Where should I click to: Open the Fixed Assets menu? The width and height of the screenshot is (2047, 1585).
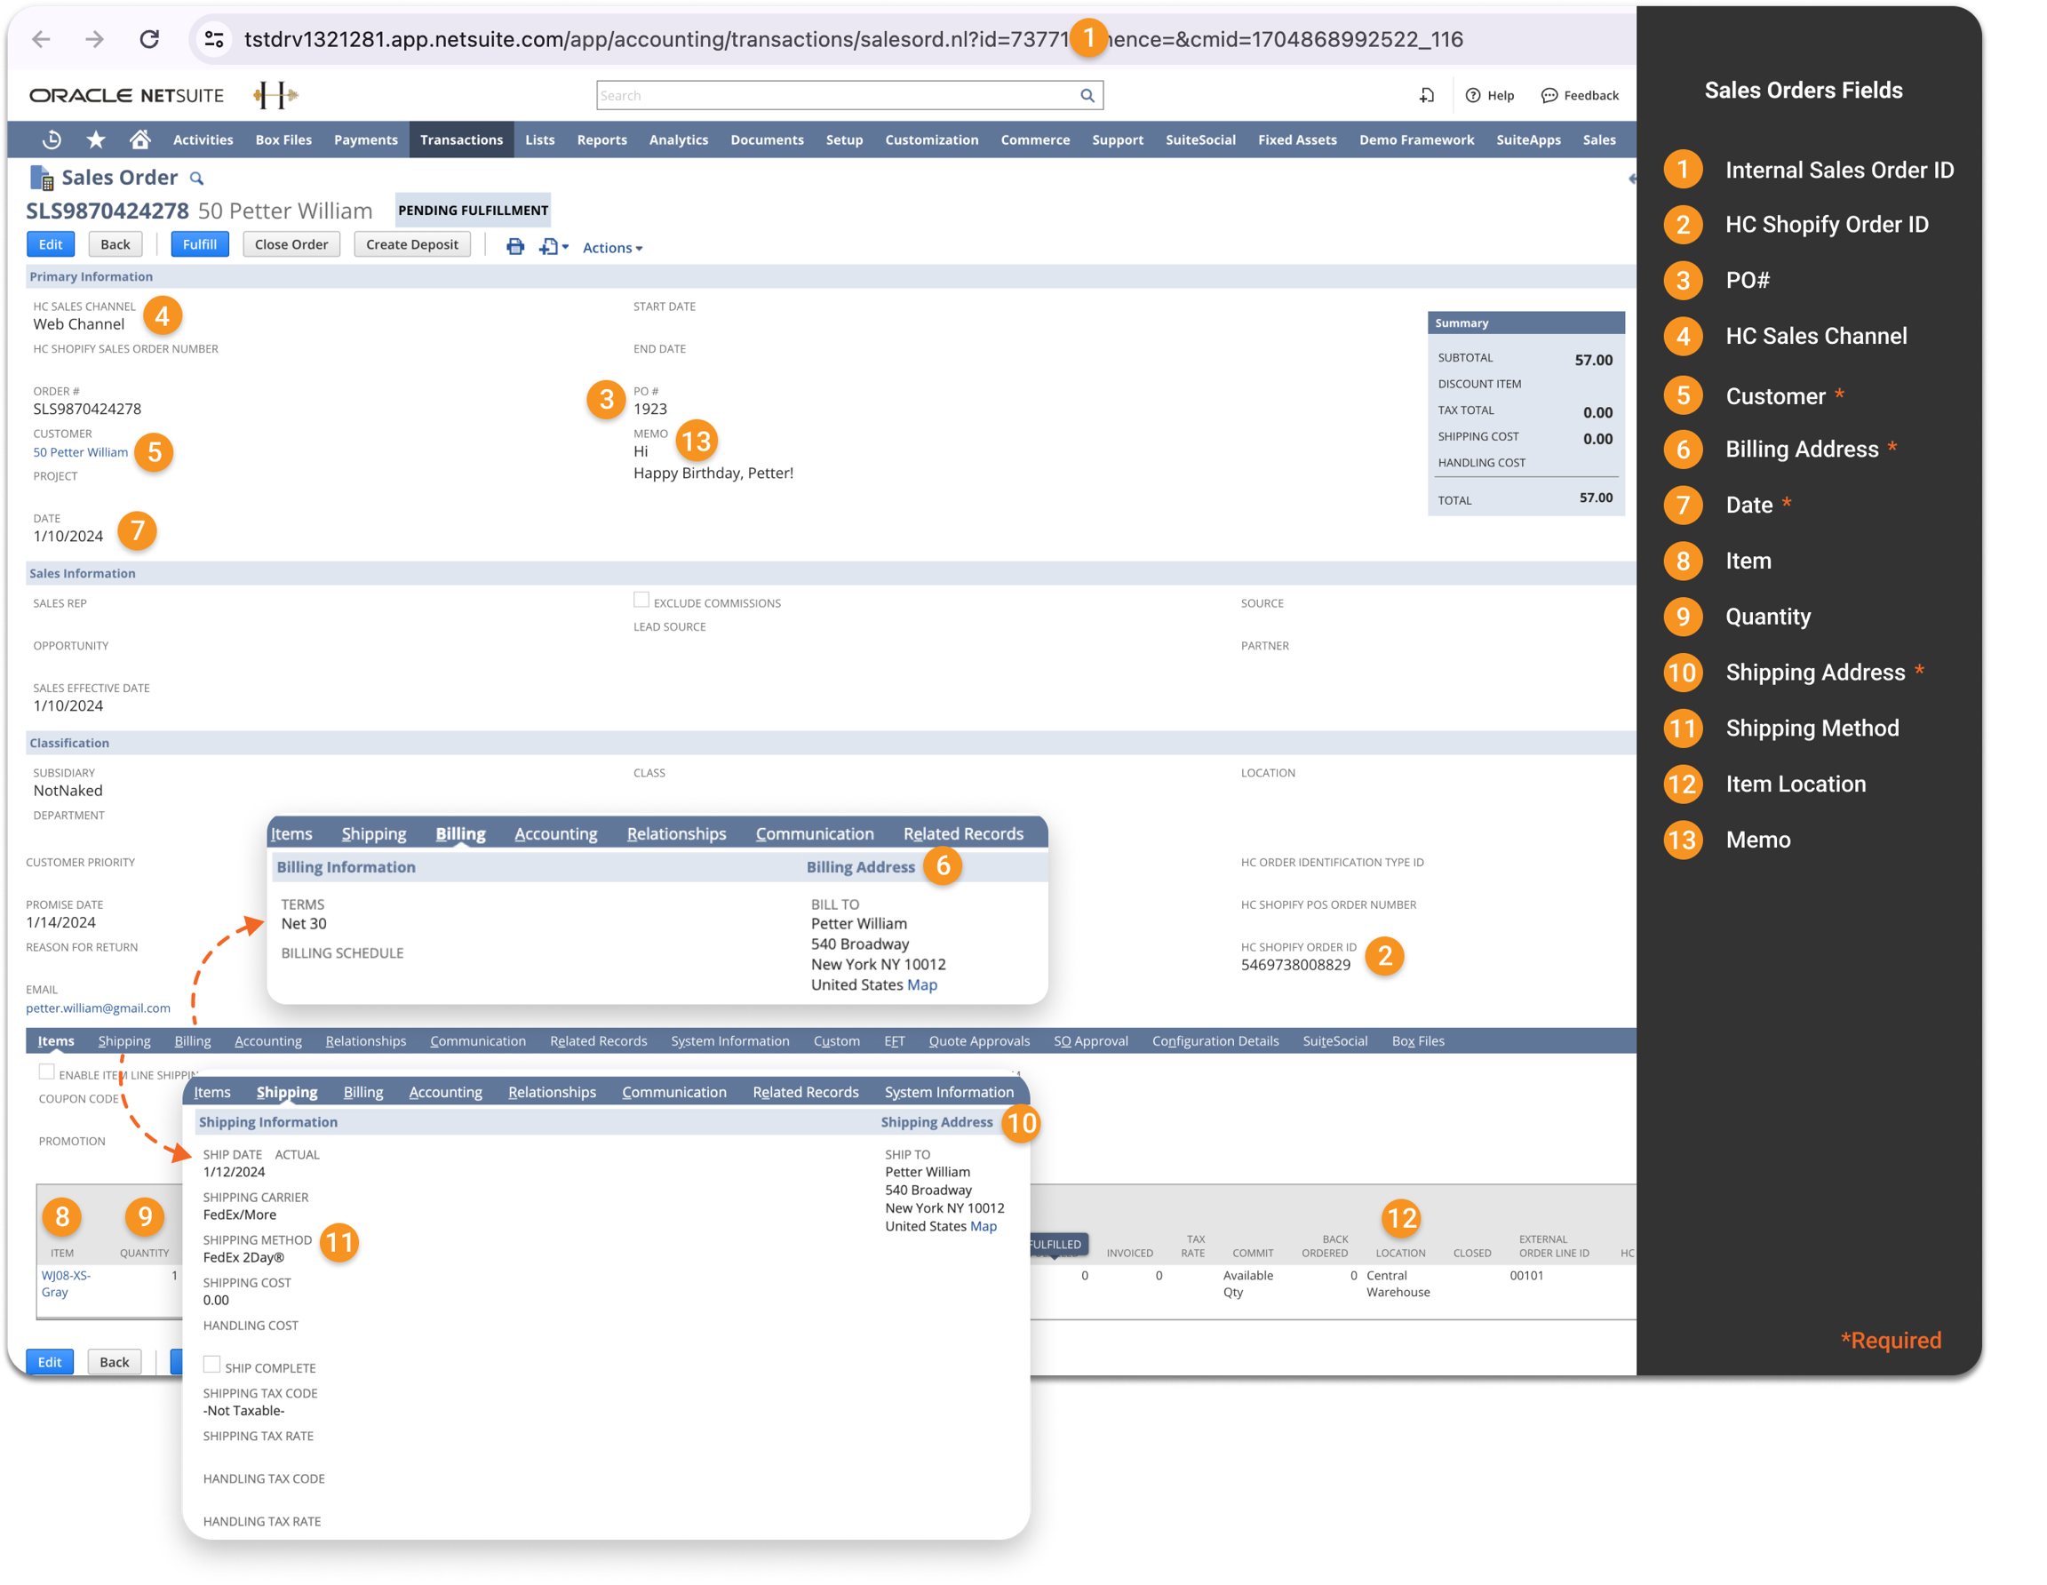tap(1297, 139)
